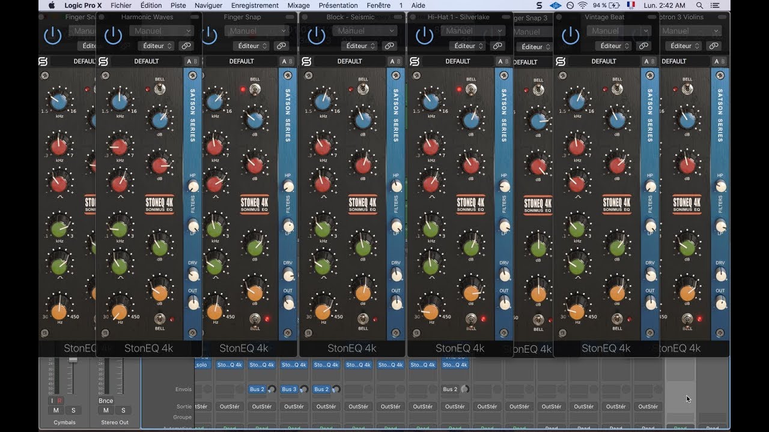Click the Sonimus logo in the Vintage Beat window
Screen dimensions: 769x432
(561, 61)
